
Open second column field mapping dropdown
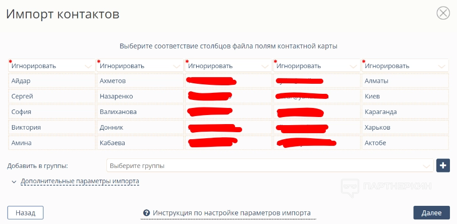140,66
